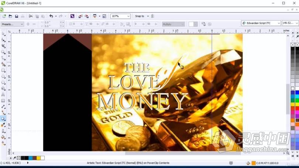Cut selection with the scissors icon
The width and height of the screenshot is (299, 168).
[31, 16]
